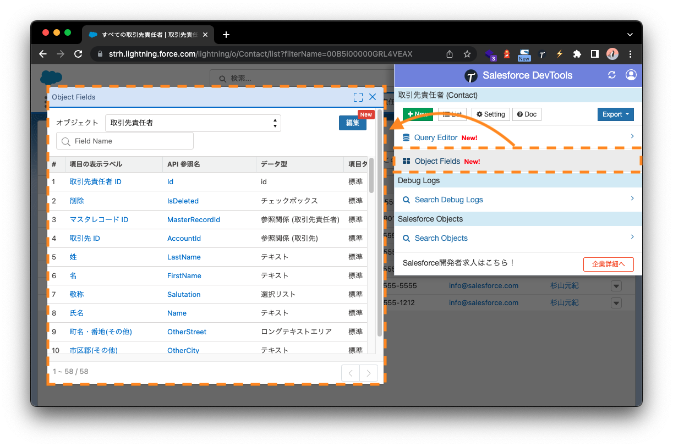The image size is (673, 447).
Task: Click the lightning bolt extension icon
Action: click(x=559, y=54)
